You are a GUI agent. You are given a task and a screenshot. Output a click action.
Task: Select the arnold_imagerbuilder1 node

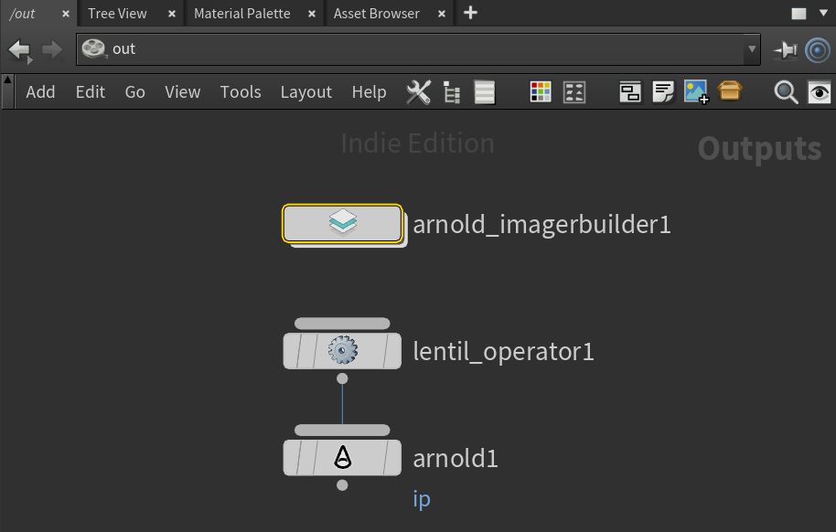pyautogui.click(x=342, y=223)
